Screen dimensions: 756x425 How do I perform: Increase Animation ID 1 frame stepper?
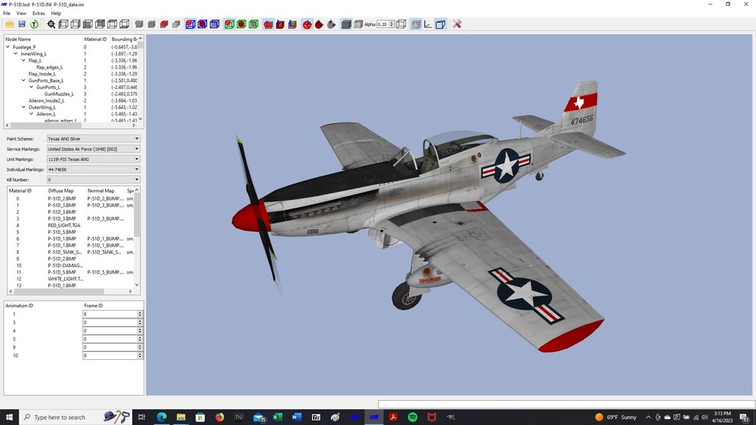pos(140,312)
